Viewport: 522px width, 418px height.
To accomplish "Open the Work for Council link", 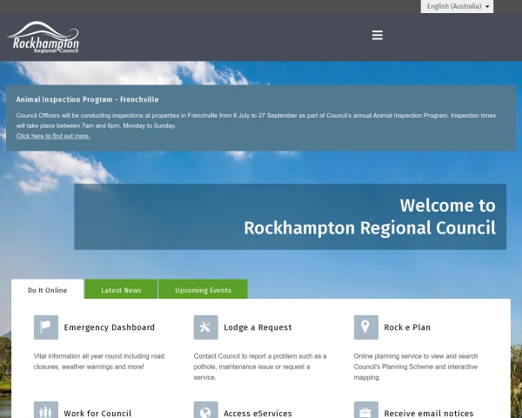I will coord(97,414).
